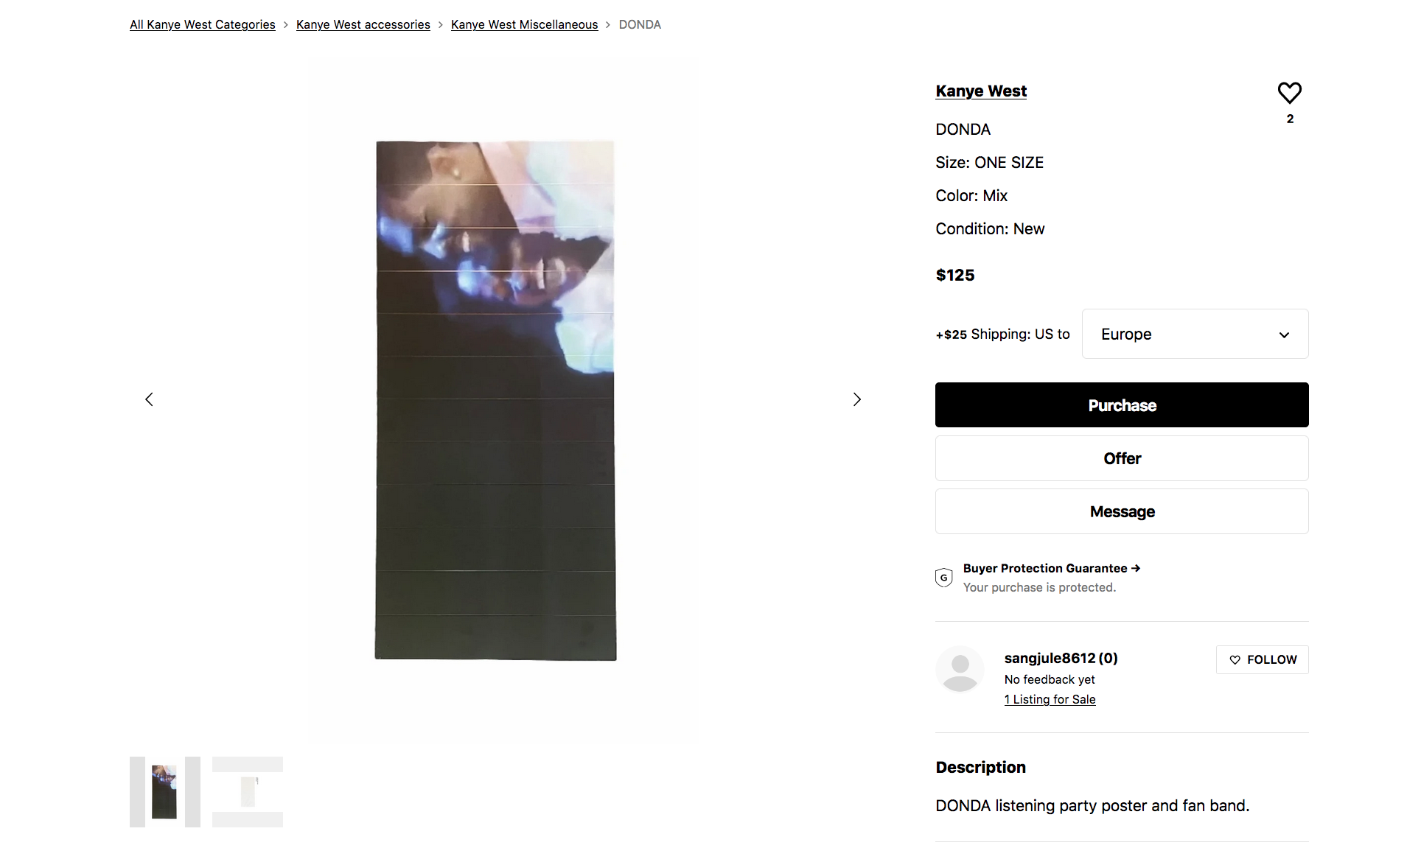Viewport: 1421px width, 862px height.
Task: Click the Buyer Protection shield icon
Action: (x=943, y=578)
